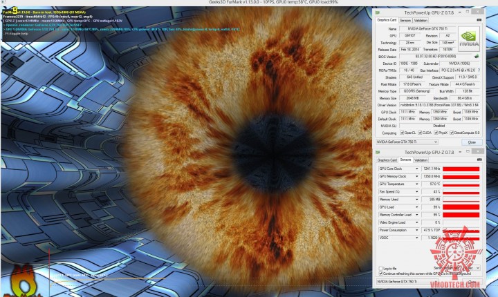This screenshot has height=297, width=498.
Task: Click the GPU field showing GM107
Action: (x=409, y=35)
